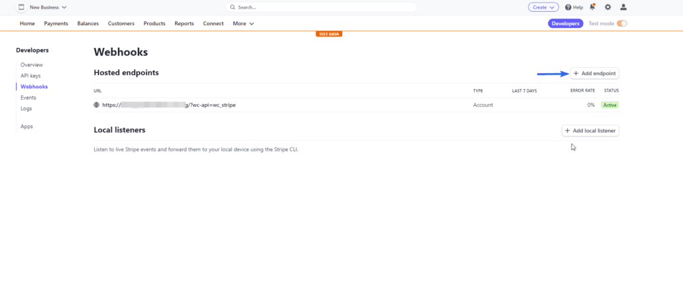Open the Balances tab

[x=88, y=23]
